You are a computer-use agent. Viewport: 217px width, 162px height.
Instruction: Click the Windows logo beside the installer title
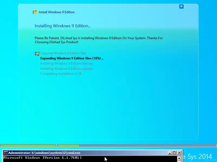click(35, 12)
